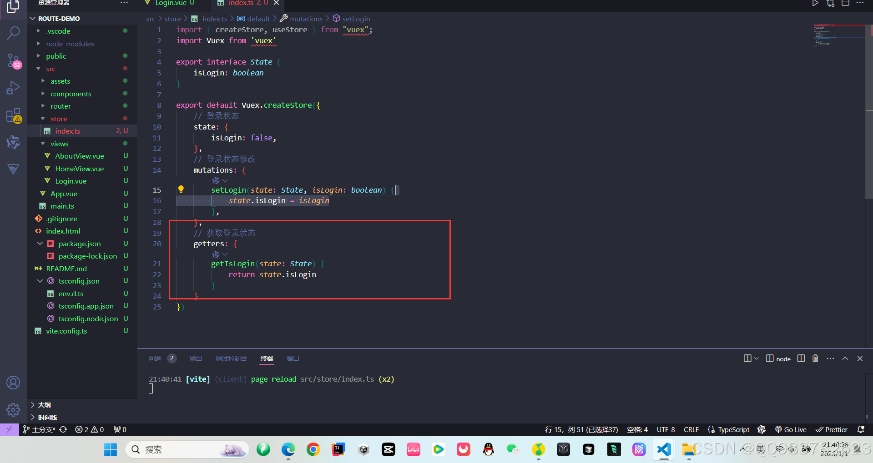The image size is (873, 463).
Task: Click the taskbar search box
Action: click(x=187, y=450)
